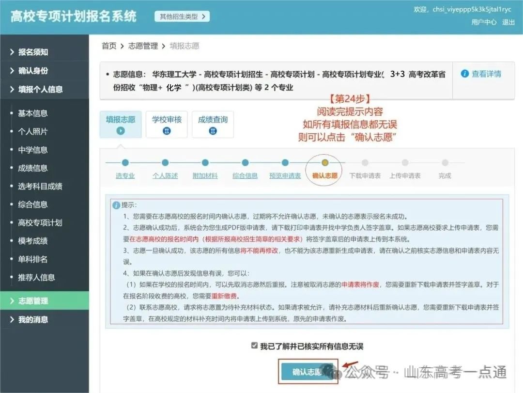Click the 综合信息 step dot
The width and height of the screenshot is (523, 393).
coord(245,163)
